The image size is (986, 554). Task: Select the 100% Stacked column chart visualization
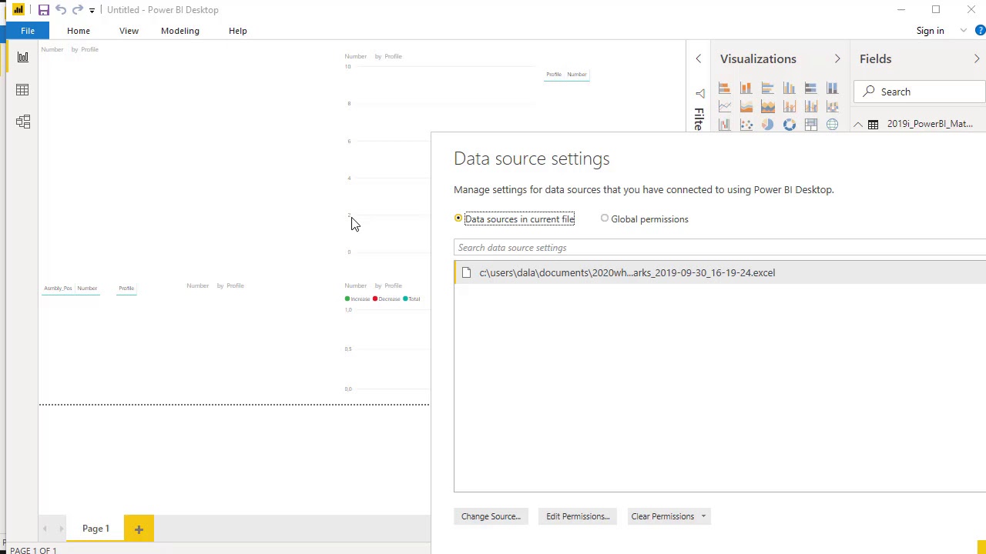point(832,88)
